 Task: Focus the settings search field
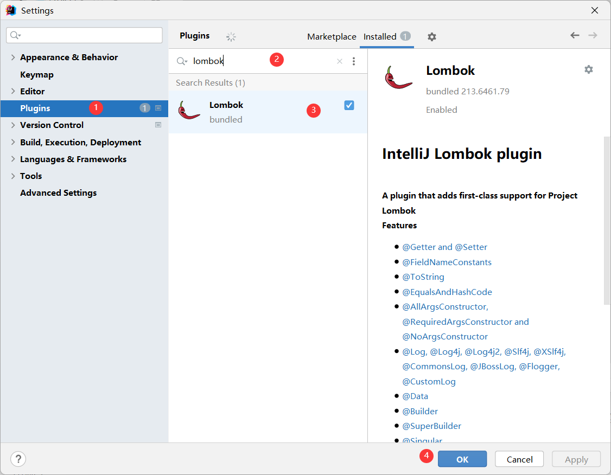[84, 35]
